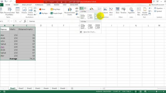Open Excel Help question mark
This screenshot has height=93, width=166.
pyautogui.click(x=154, y=2)
